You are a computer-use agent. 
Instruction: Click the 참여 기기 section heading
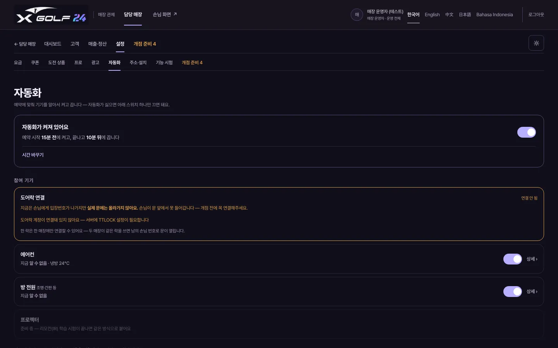24,181
